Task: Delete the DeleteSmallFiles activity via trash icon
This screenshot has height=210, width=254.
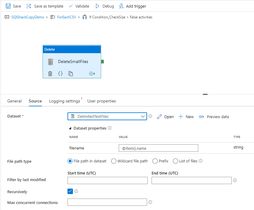Action: (x=50, y=74)
